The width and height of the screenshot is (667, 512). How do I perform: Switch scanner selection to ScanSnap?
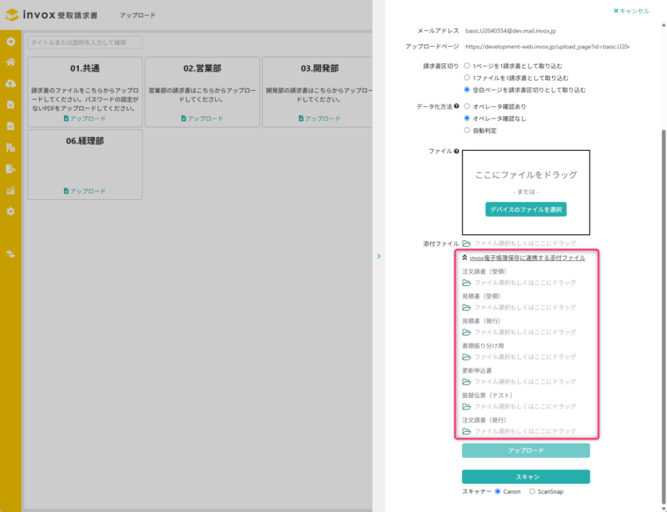531,491
